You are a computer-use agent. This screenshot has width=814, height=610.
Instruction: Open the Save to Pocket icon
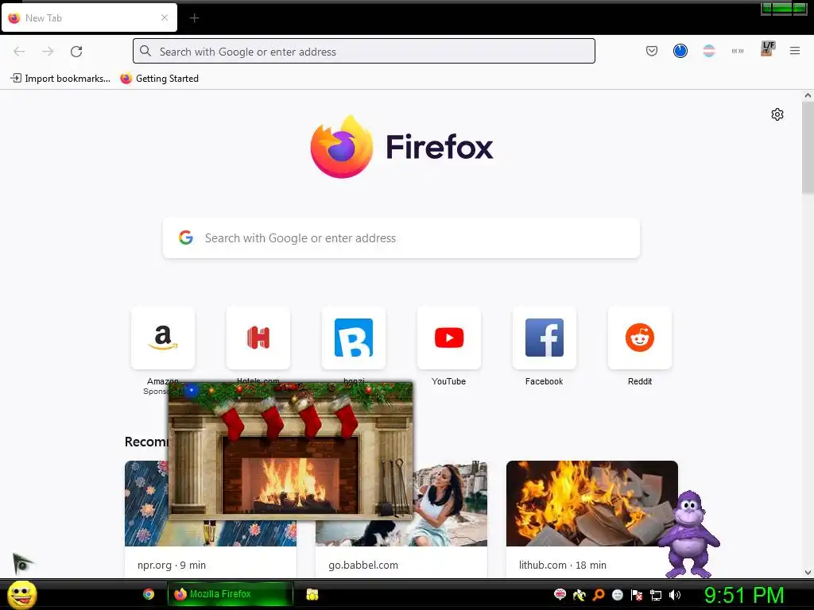tap(652, 51)
